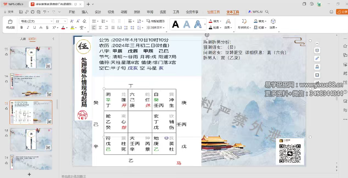
Task: Toggle Italic formatting
Action: coord(28,27)
